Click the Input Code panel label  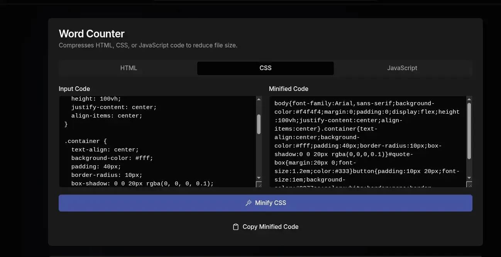click(74, 89)
